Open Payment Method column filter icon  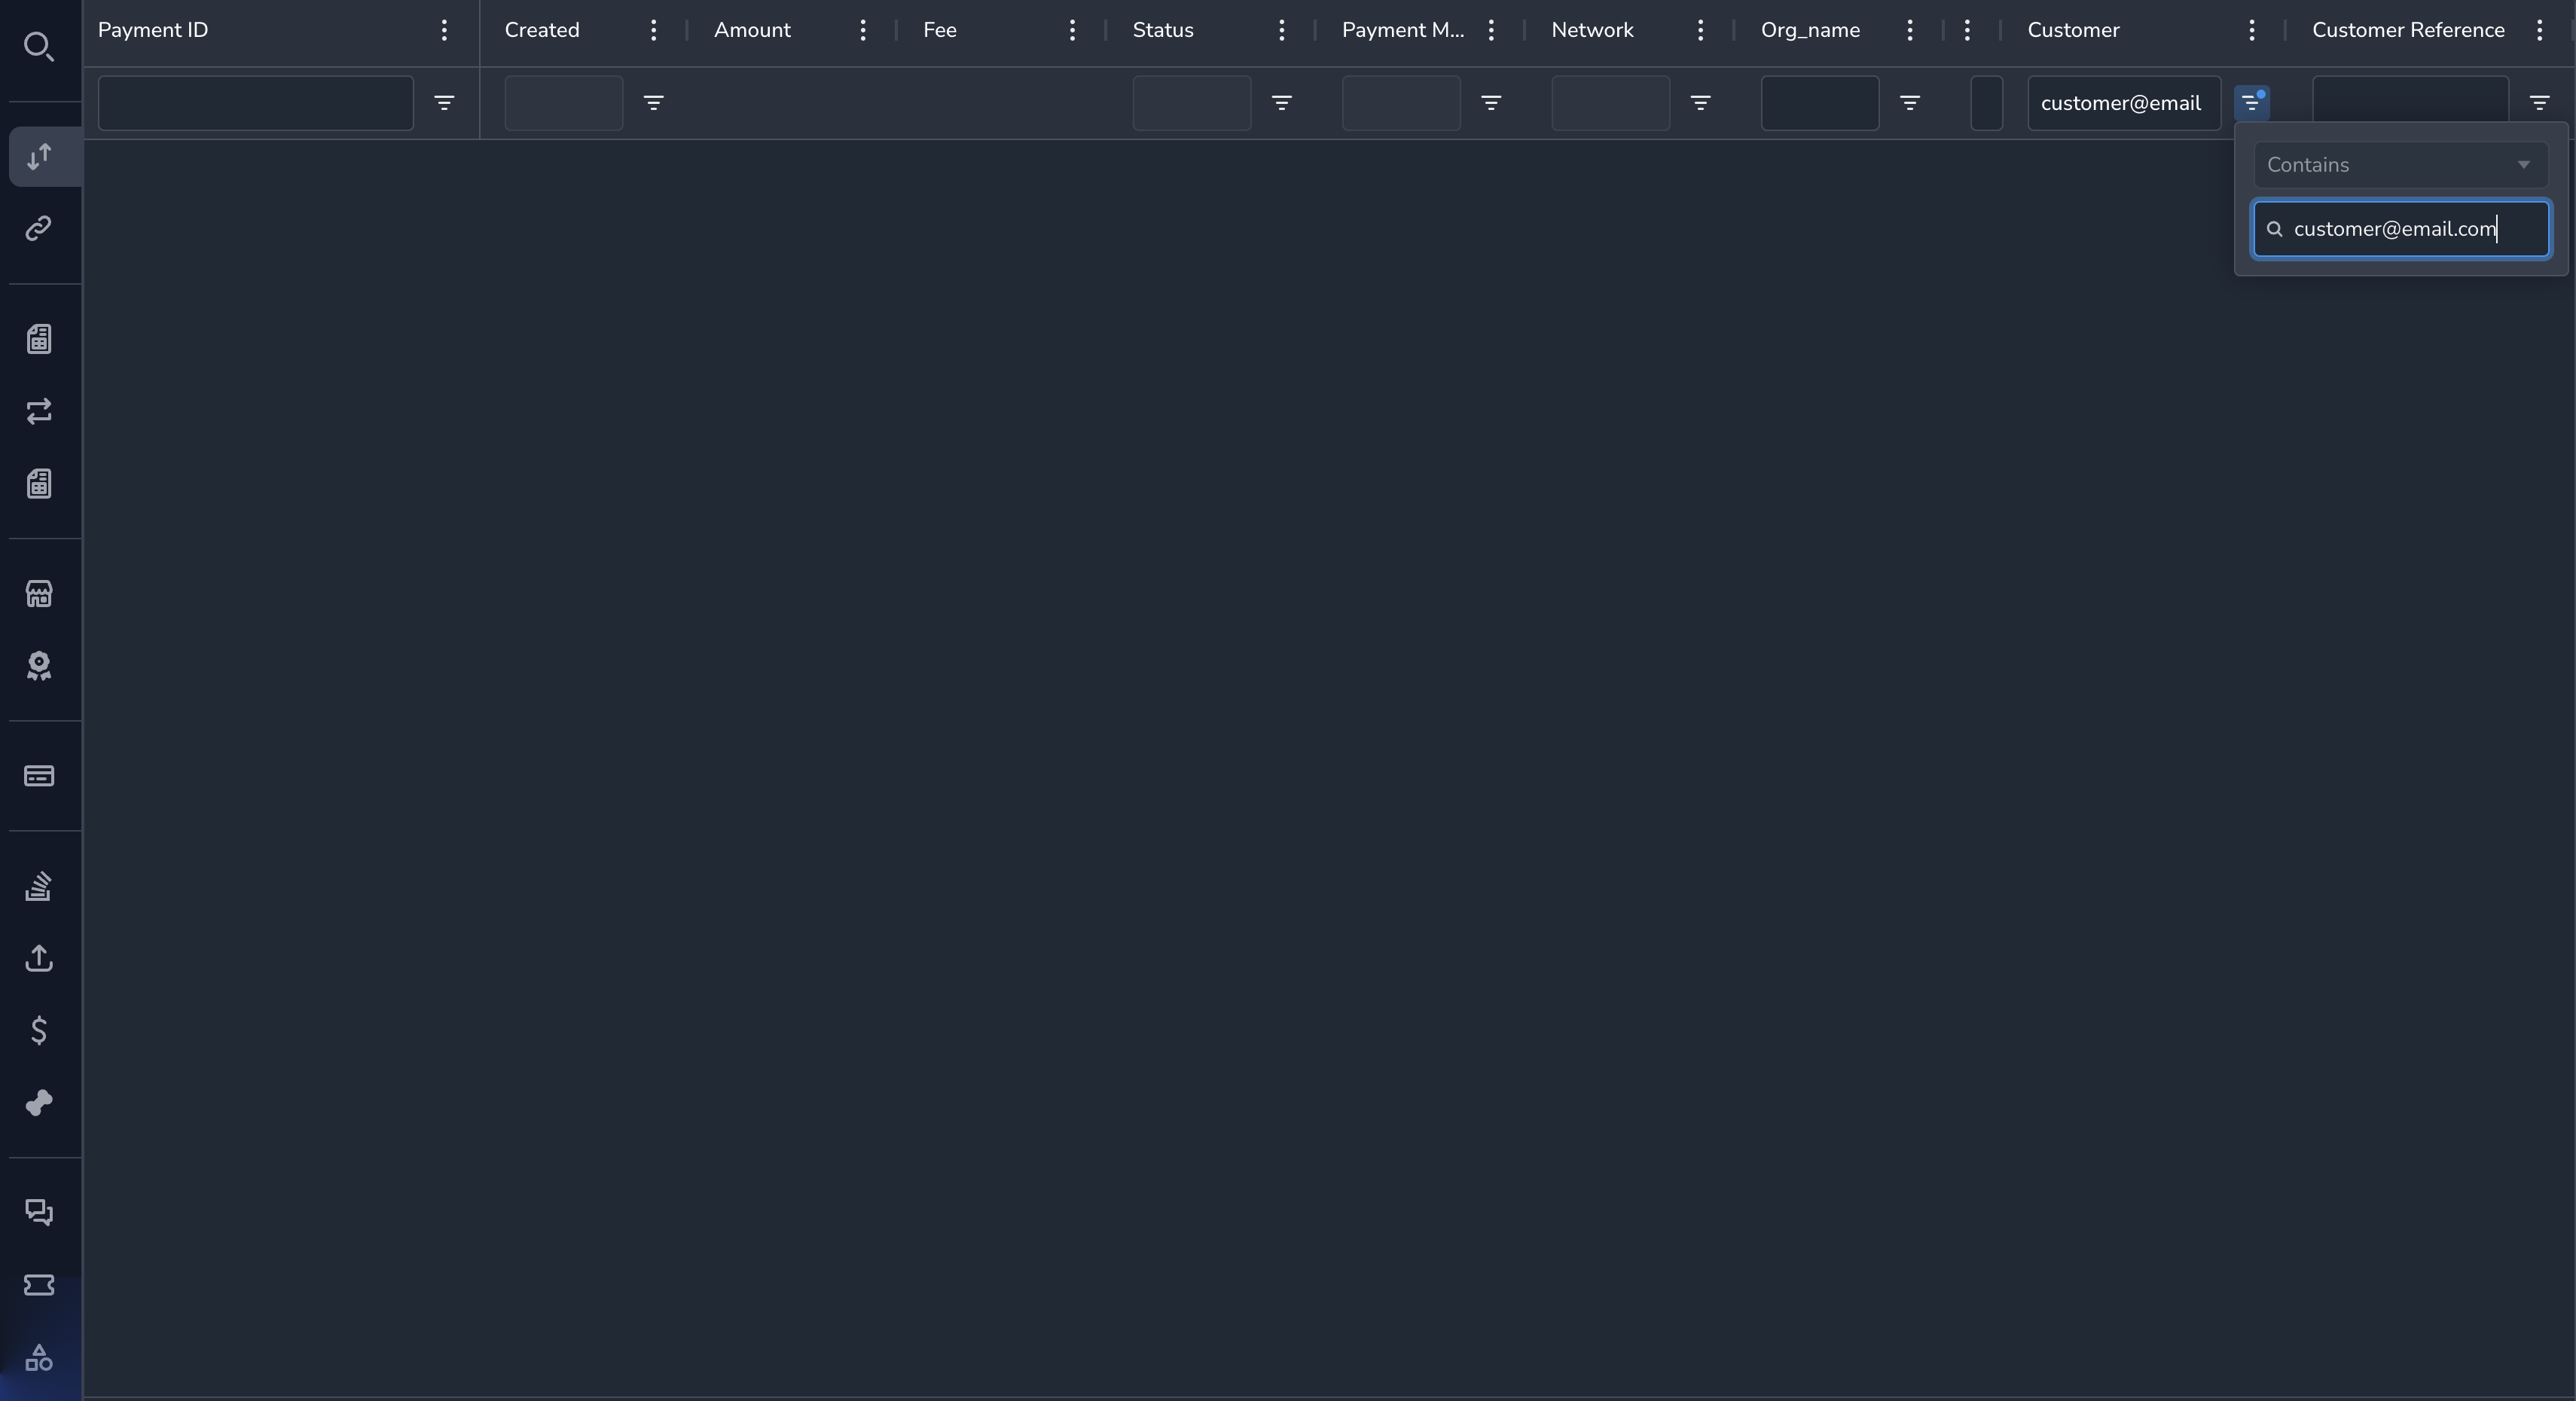tap(1491, 103)
